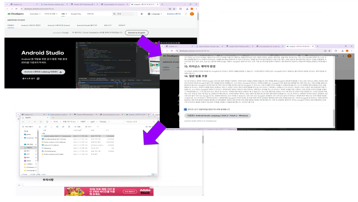Check the 본인은 상기 이용약관 agreement checkbox
358x202 pixels.
(186, 109)
